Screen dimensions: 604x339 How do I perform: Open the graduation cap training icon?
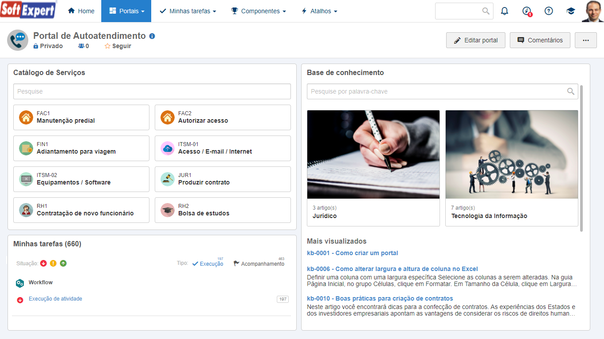coord(571,11)
